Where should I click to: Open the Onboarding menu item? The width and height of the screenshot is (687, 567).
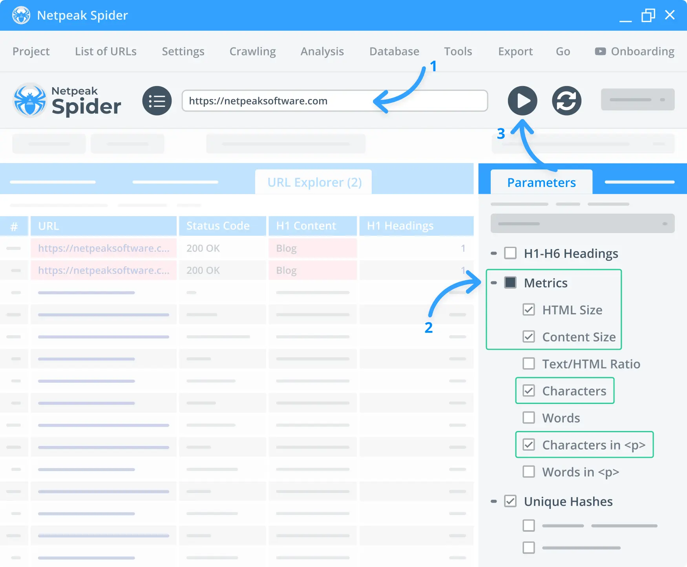point(634,51)
